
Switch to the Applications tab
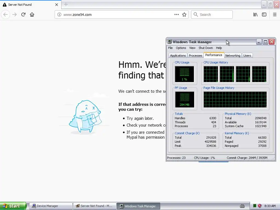tap(178, 56)
